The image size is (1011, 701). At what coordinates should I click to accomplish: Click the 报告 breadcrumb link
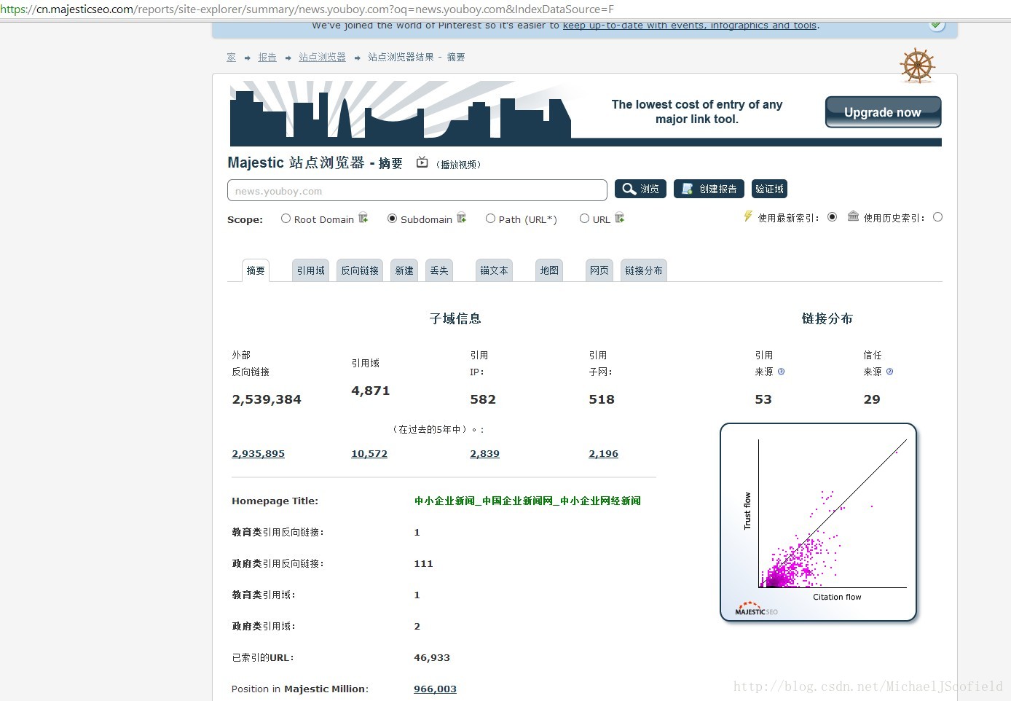[x=267, y=57]
